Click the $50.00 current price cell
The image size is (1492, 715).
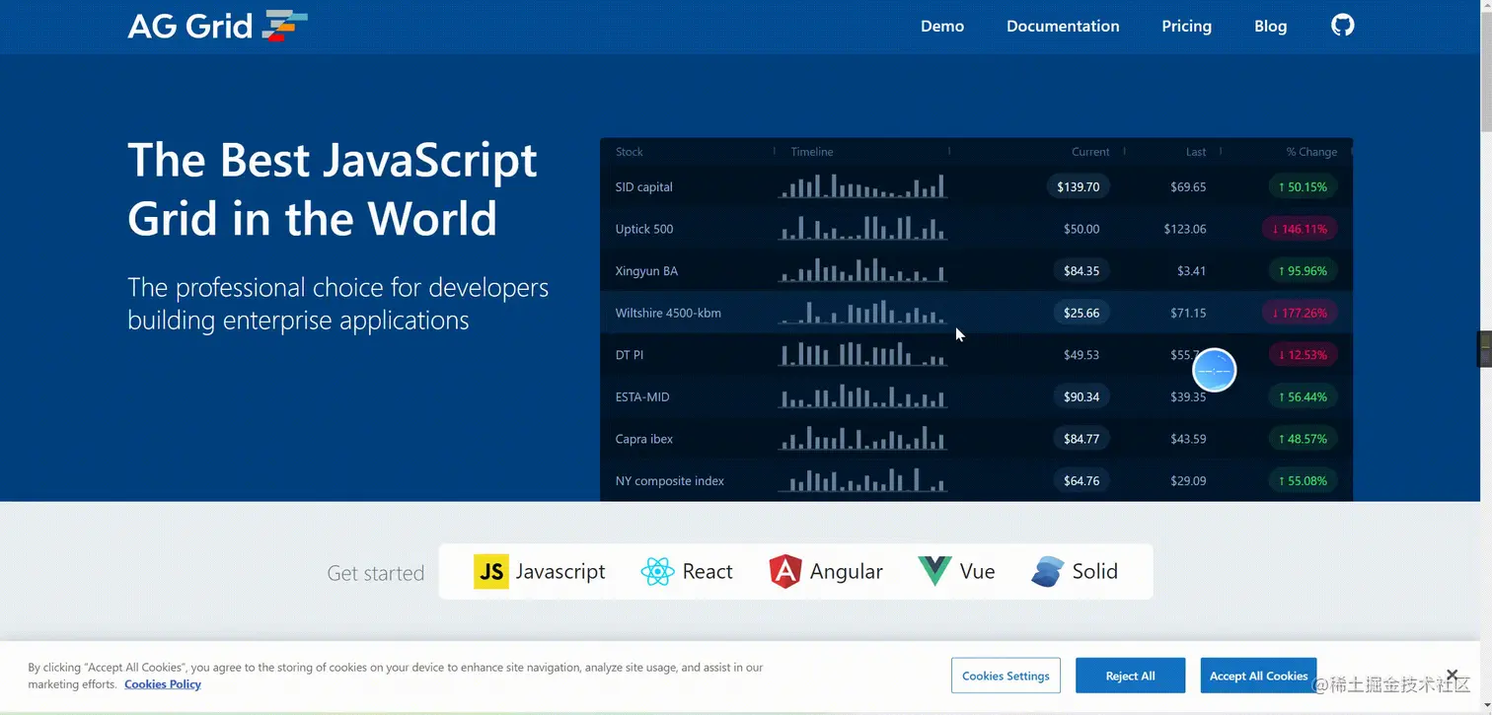tap(1082, 229)
